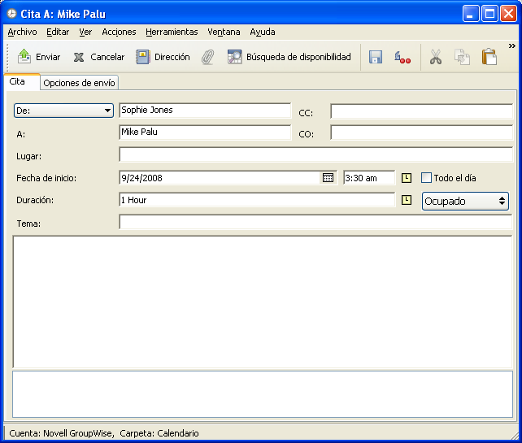Open the Ayuda menu
522x443 pixels.
263,32
